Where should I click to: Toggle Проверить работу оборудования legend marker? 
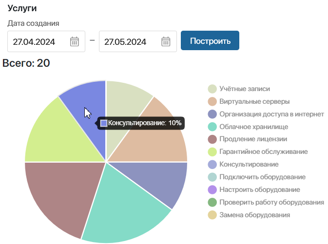pyautogui.click(x=212, y=203)
